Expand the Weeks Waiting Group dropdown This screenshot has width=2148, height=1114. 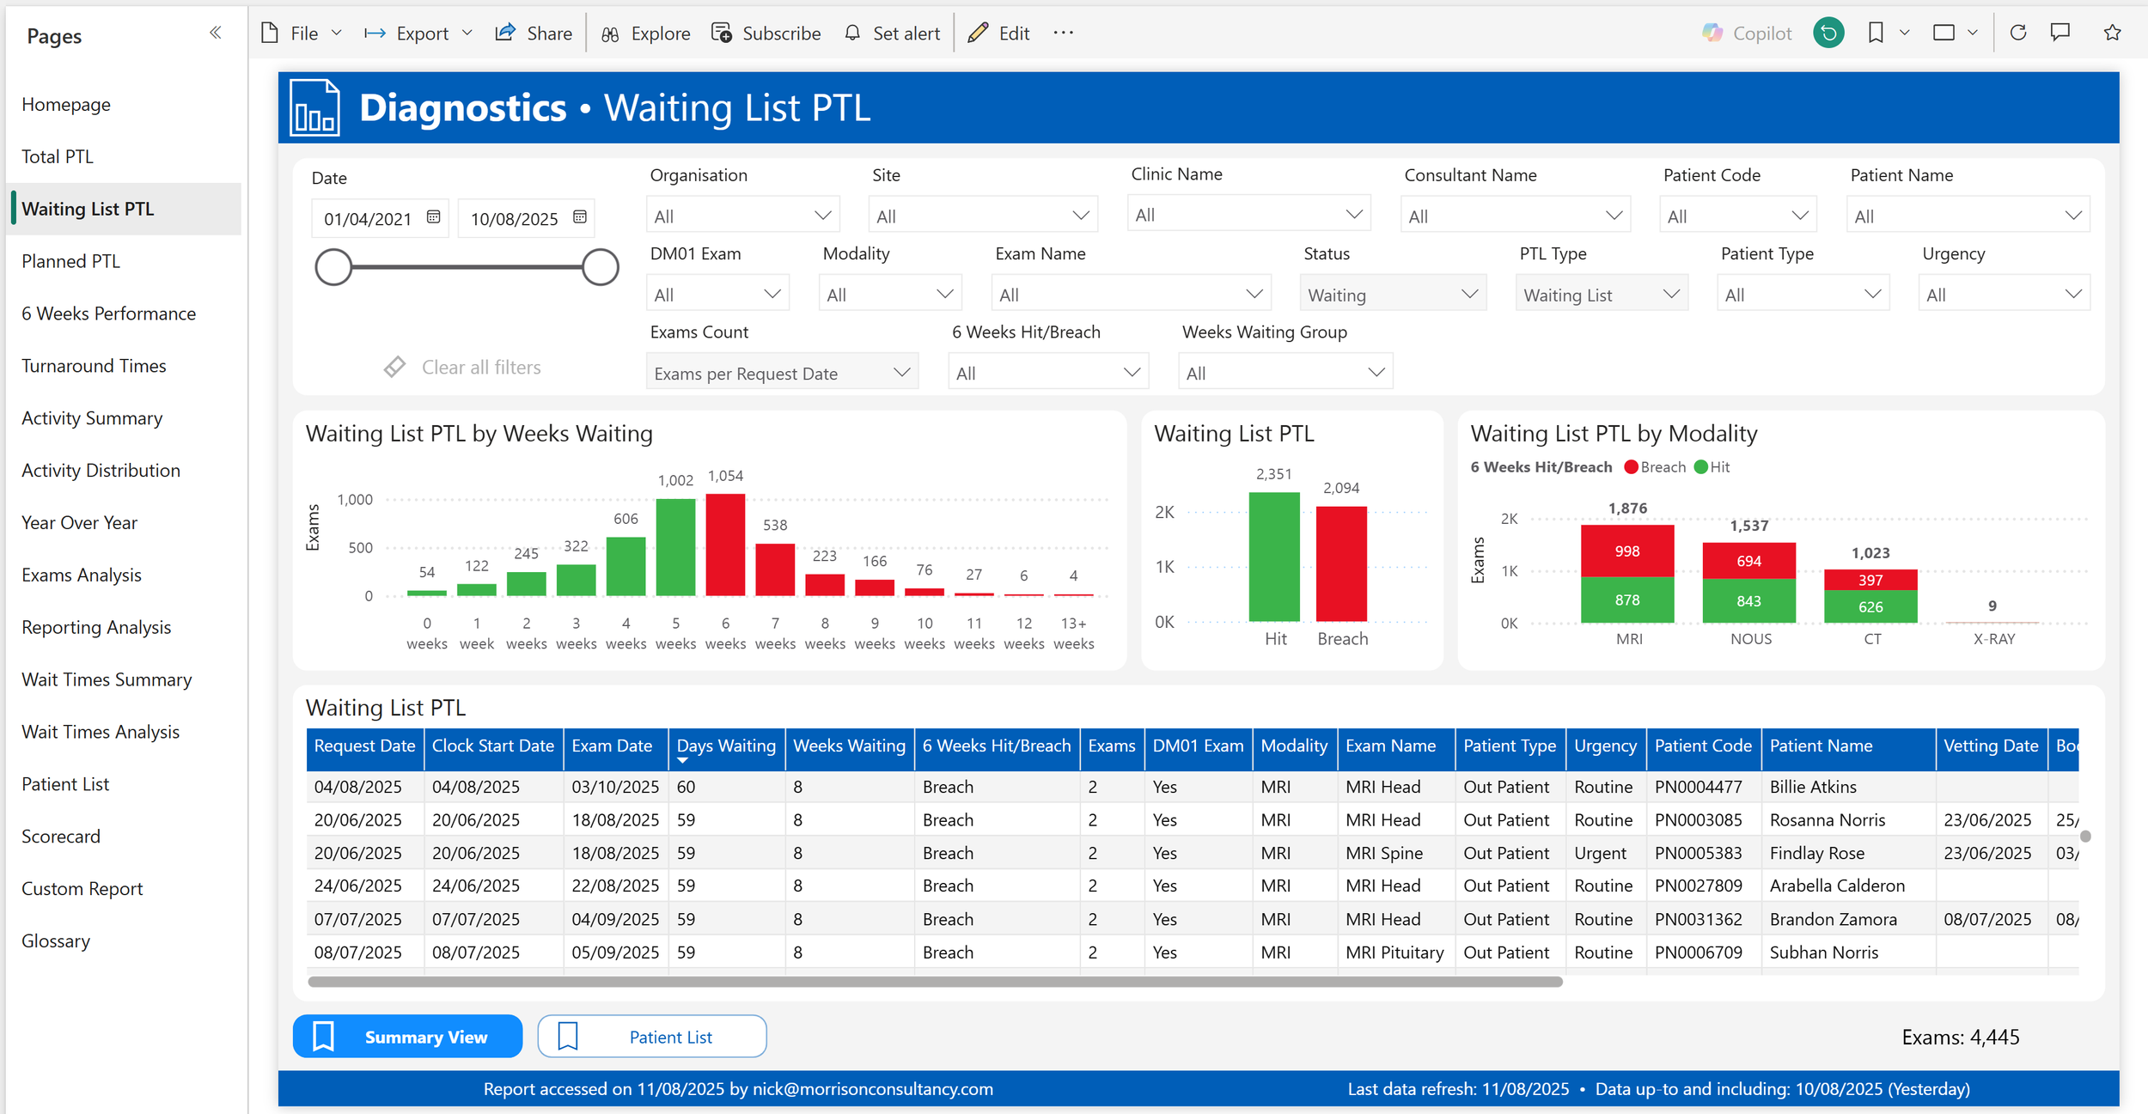1285,373
